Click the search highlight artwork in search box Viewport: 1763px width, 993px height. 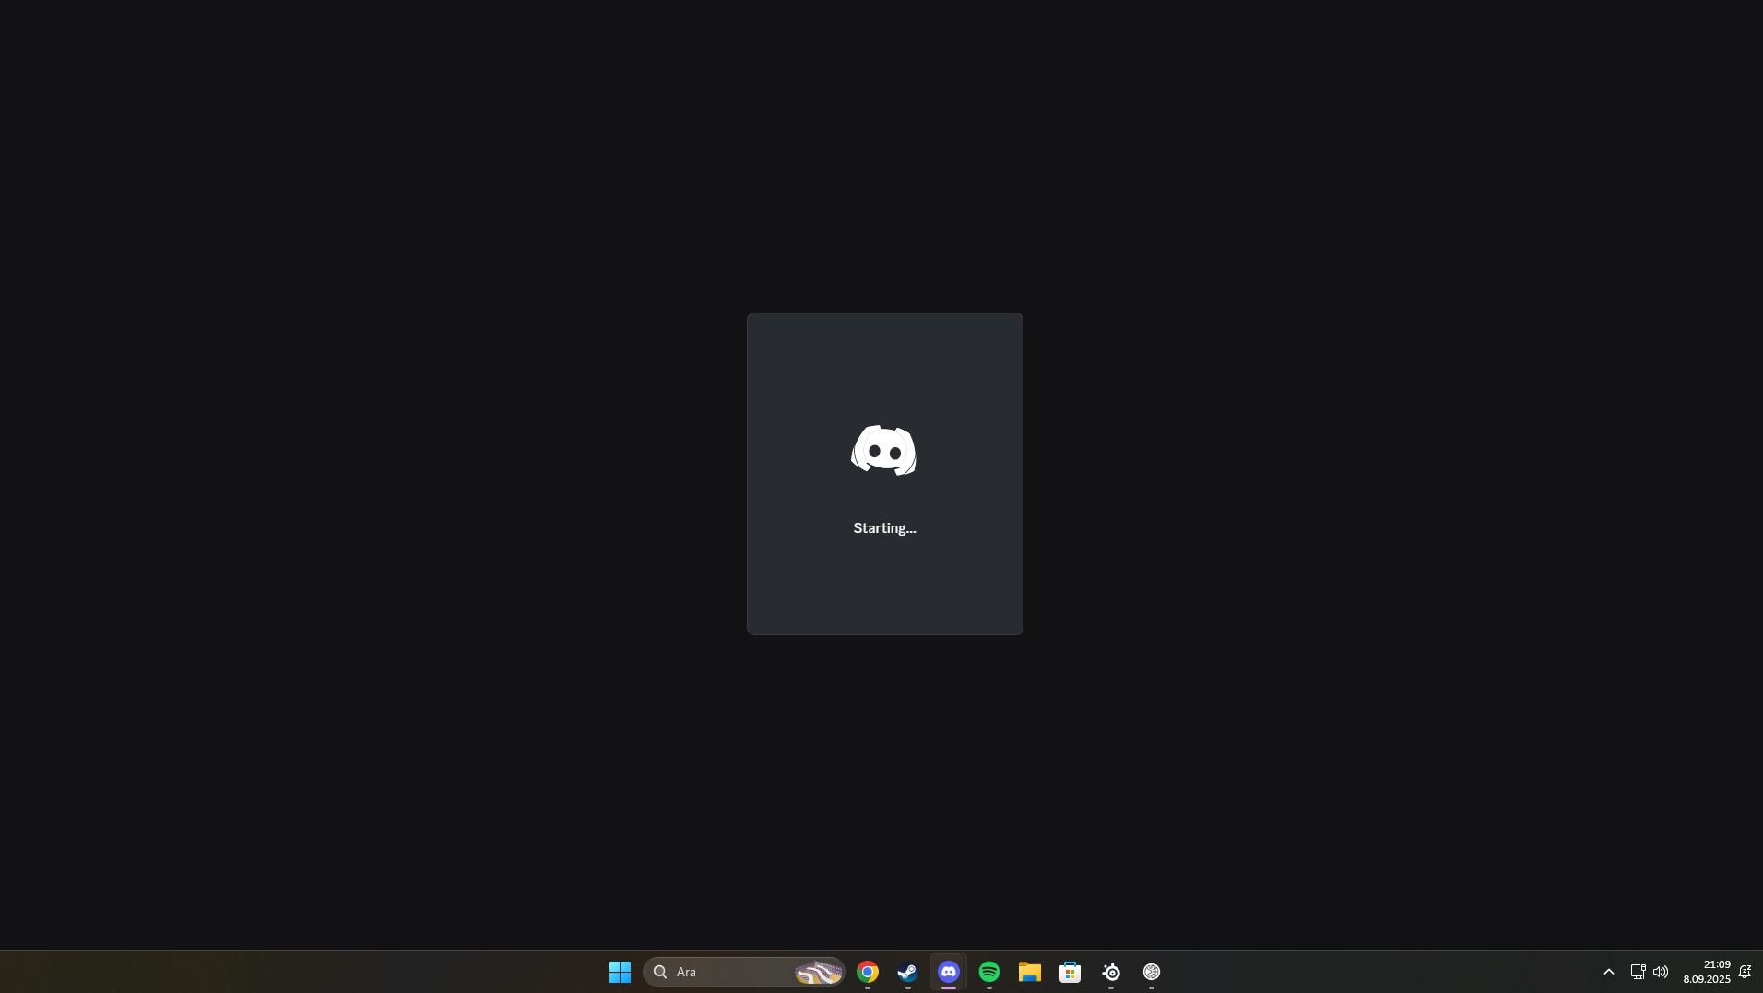[x=819, y=972]
